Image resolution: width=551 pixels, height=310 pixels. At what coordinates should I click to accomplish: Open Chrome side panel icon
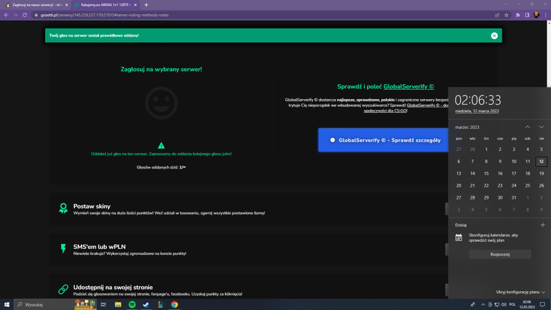pyautogui.click(x=527, y=15)
